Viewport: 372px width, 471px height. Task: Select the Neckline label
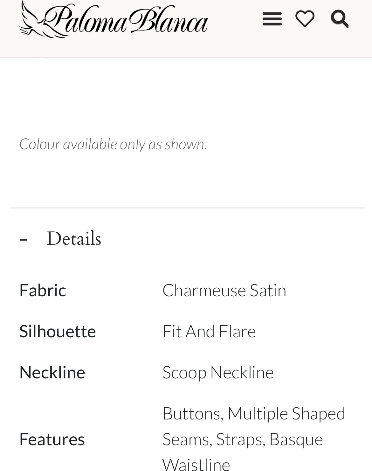pos(52,372)
